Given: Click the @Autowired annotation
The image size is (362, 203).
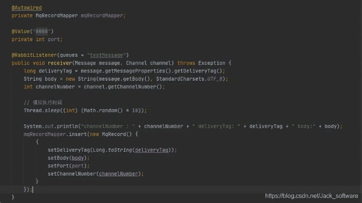Looking at the screenshot, I should pyautogui.click(x=26, y=8).
